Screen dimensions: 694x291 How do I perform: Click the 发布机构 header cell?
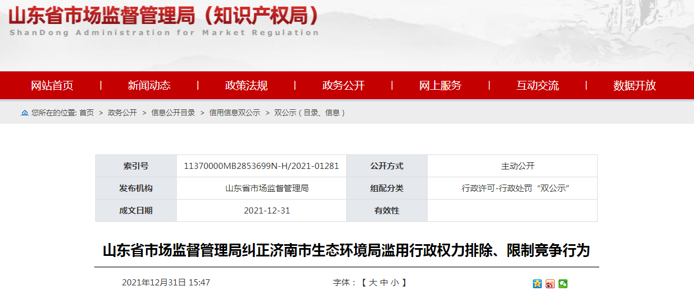(136, 188)
